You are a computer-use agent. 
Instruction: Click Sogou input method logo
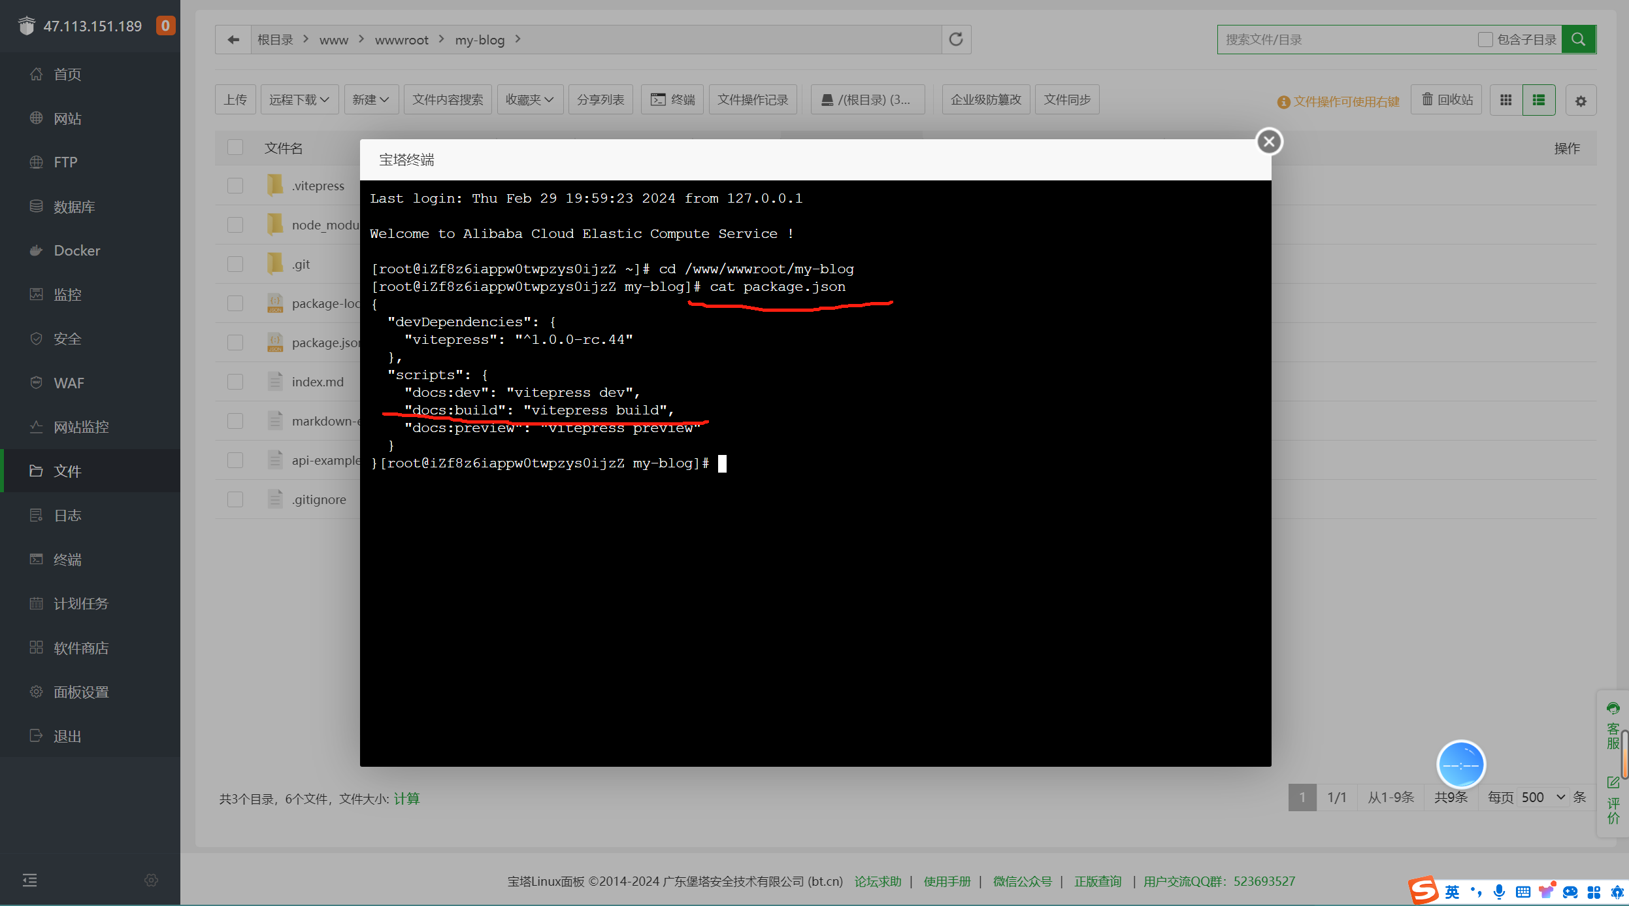pos(1423,891)
